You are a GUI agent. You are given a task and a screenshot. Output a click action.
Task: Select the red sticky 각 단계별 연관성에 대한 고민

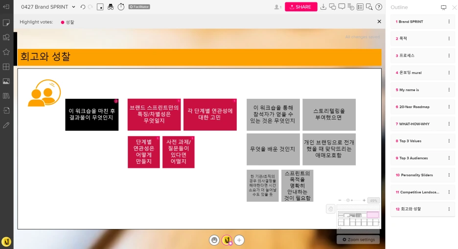tap(210, 114)
